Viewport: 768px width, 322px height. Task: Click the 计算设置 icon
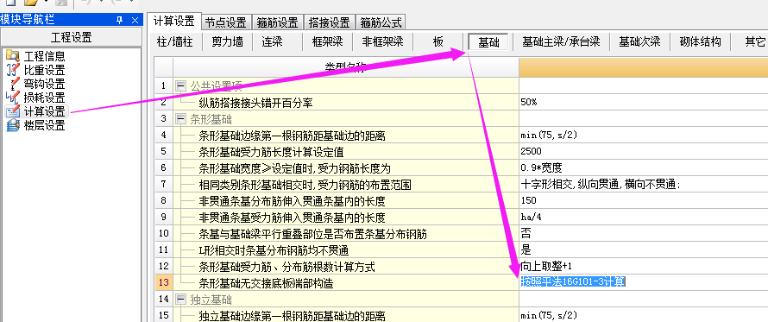(x=13, y=111)
